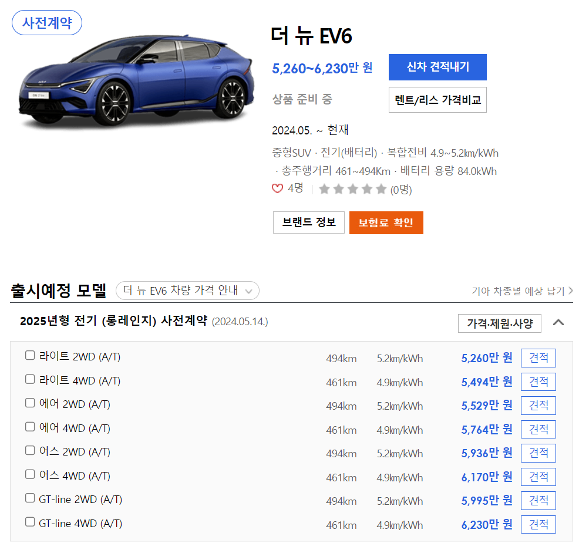
Task: Check the 에어 2WD (A/T) checkbox
Action: click(30, 403)
